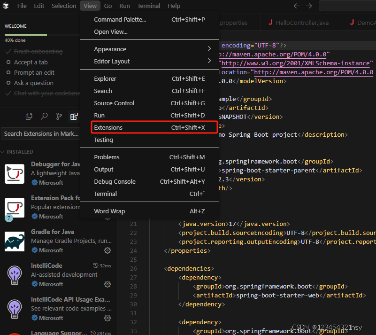Image resolution: width=376 pixels, height=335 pixels.
Task: Click the Debugger for Java title
Action: (x=55, y=164)
